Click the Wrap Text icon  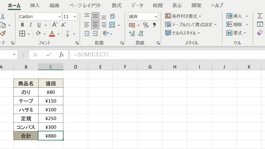112,16
